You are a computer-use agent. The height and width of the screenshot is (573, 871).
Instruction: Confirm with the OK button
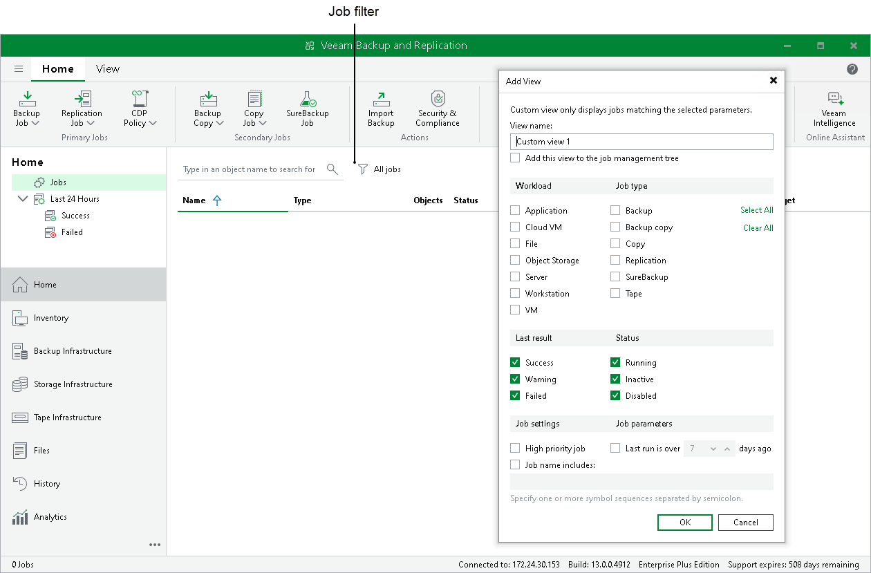pos(685,523)
